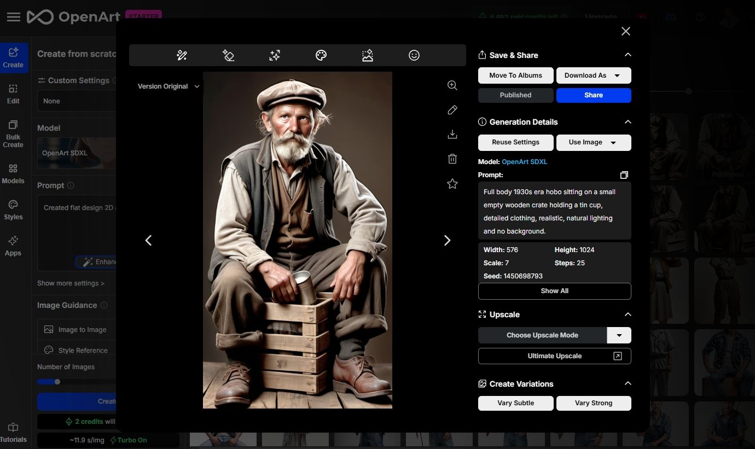Open Models in left sidebar
The image size is (755, 449).
[13, 173]
